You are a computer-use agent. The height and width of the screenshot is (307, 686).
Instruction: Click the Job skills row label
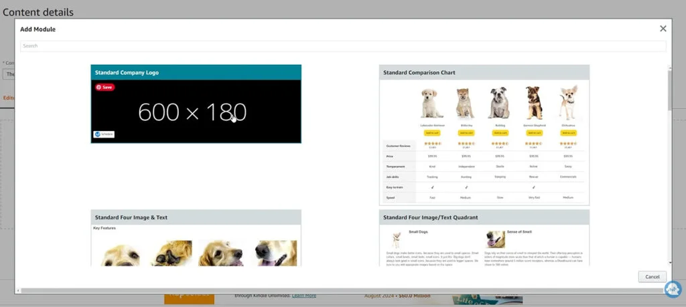(x=394, y=177)
